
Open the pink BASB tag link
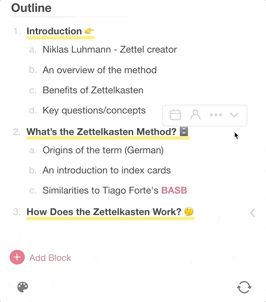click(174, 190)
